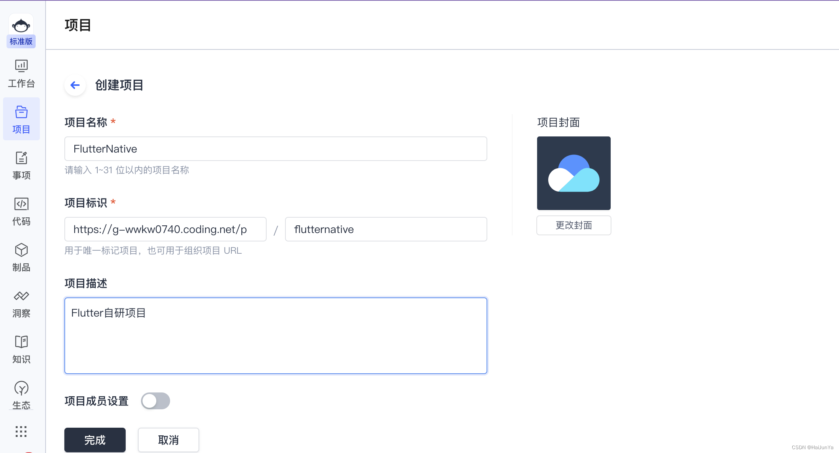Click the flutternative identifier field
Viewport: 839px width, 453px height.
tap(386, 229)
